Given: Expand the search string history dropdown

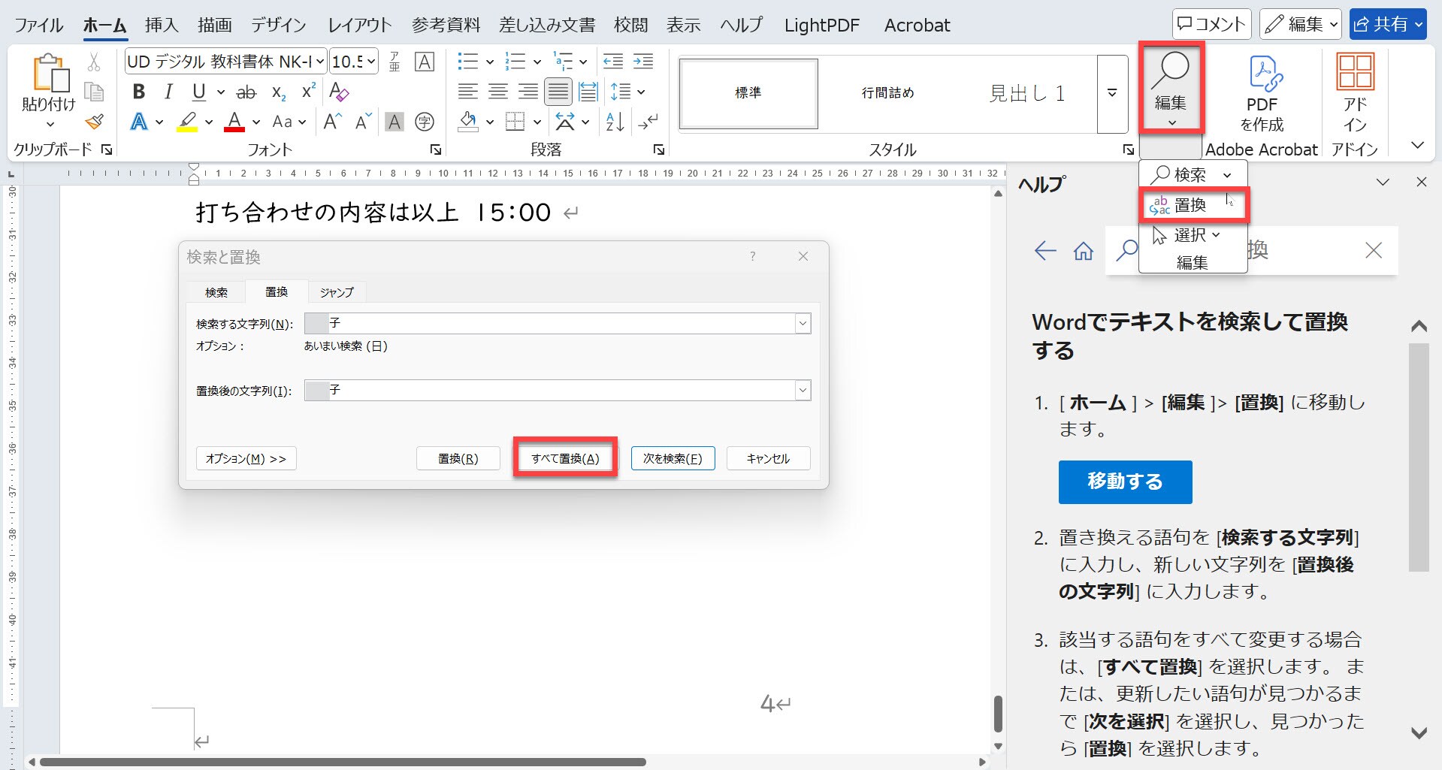Looking at the screenshot, I should (x=803, y=324).
